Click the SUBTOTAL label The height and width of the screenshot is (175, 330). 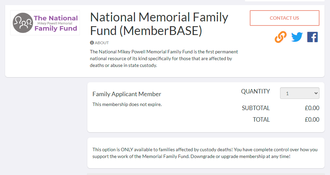(256, 108)
